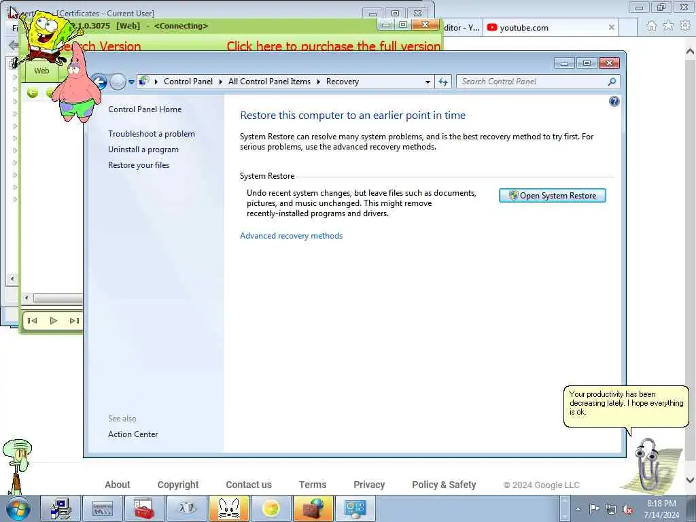Click muted volume tray icon

[627, 510]
